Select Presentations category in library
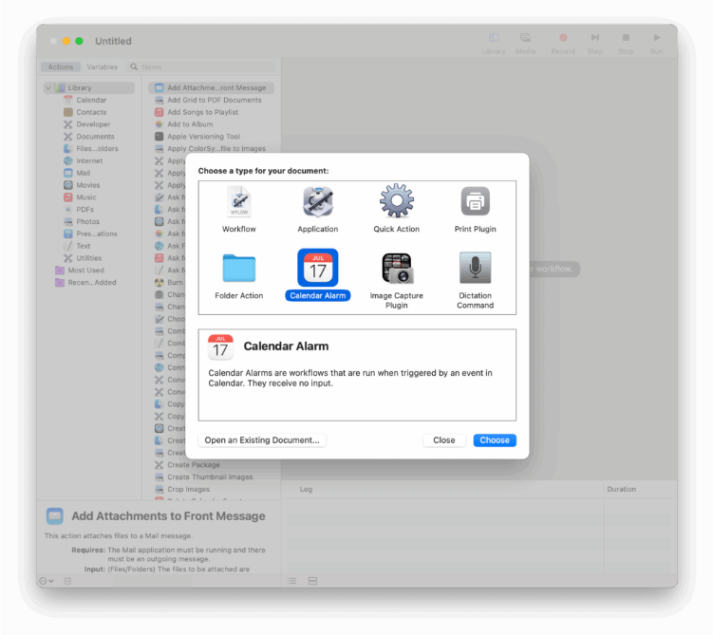 [96, 233]
